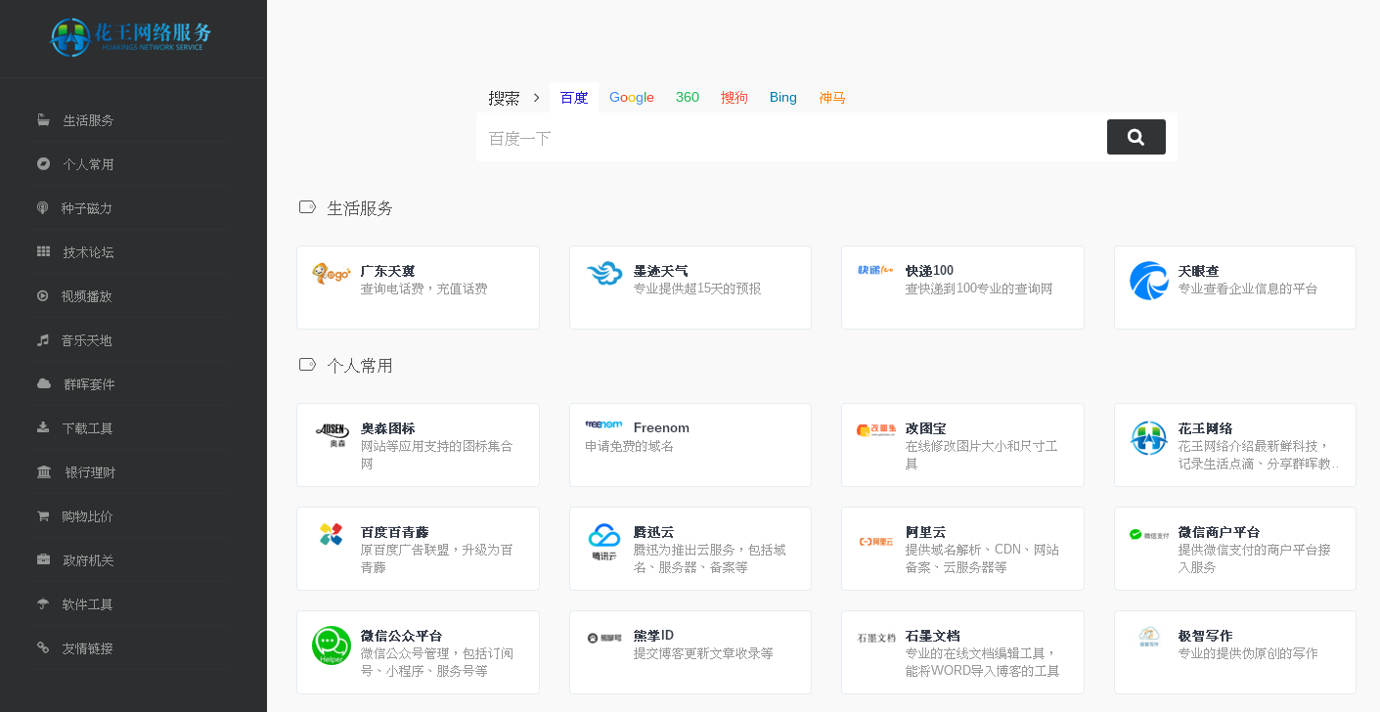Viewport: 1380px width, 712px height.
Task: Open 技术论坛 in the sidebar menu
Action: click(x=89, y=252)
